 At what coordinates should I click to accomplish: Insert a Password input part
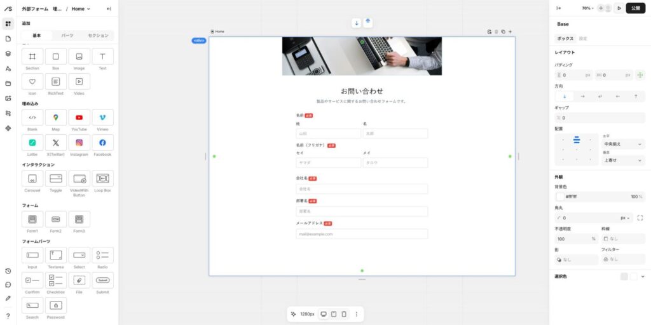click(56, 306)
